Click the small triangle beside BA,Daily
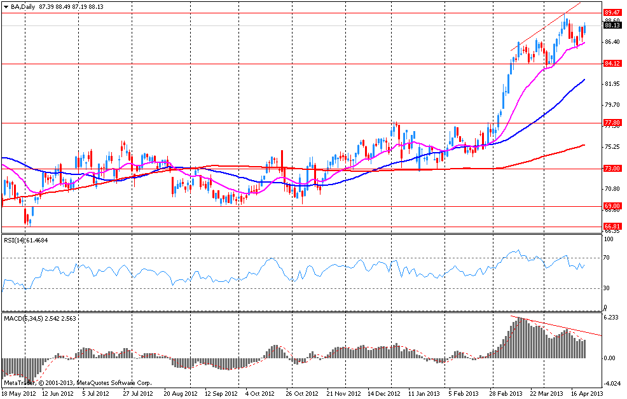The image size is (627, 399). point(6,7)
